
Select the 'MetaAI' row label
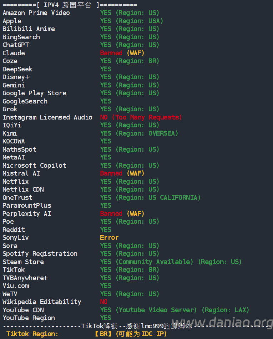14,157
